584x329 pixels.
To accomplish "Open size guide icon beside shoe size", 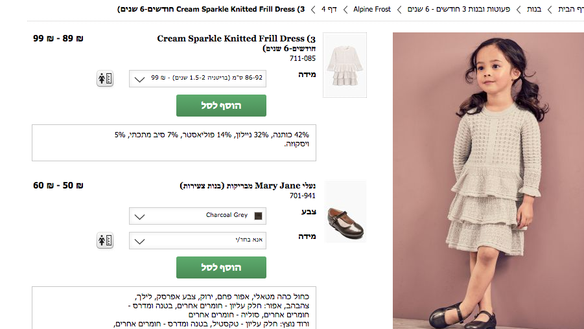I will (x=105, y=241).
